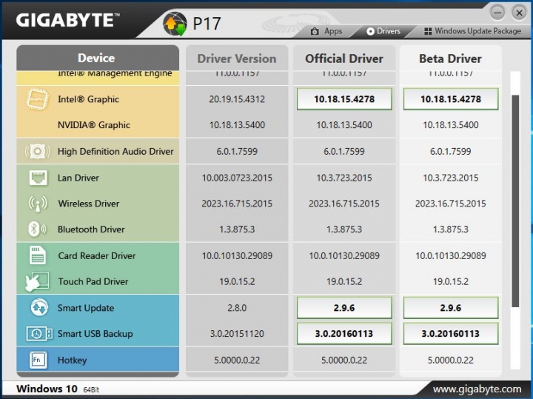Select the Drivers tab

383,31
